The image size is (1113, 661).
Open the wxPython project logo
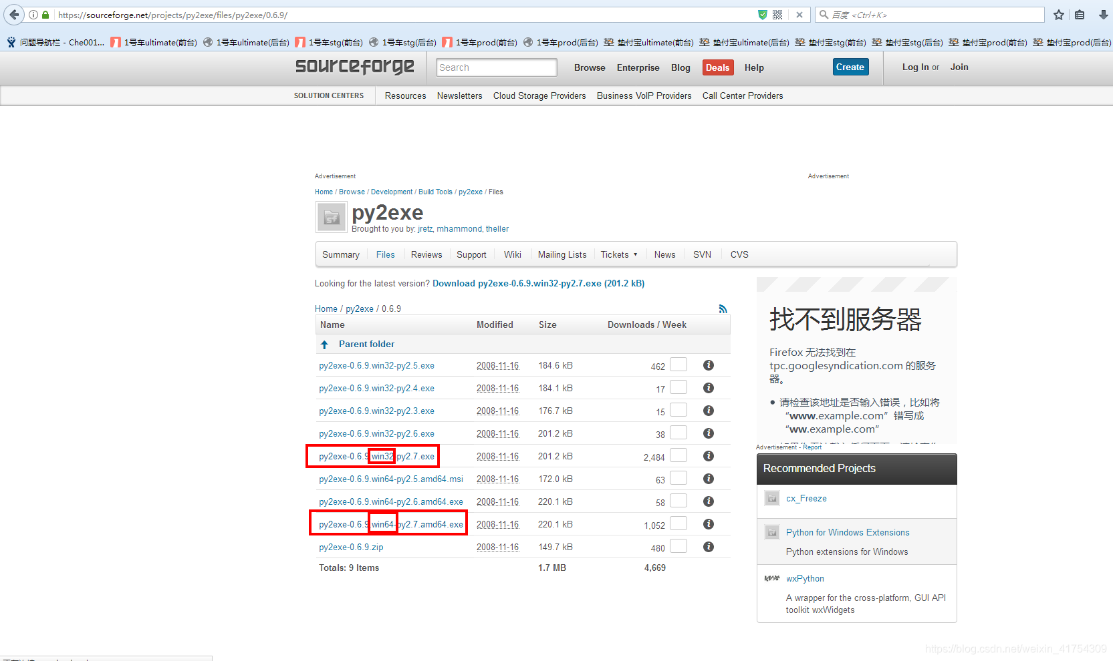772,578
